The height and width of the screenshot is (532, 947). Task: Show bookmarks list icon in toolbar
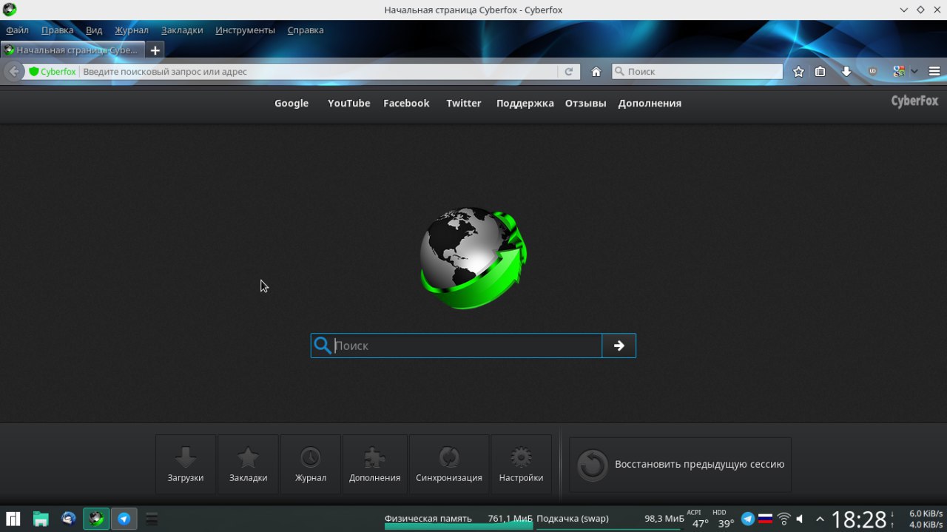click(820, 72)
